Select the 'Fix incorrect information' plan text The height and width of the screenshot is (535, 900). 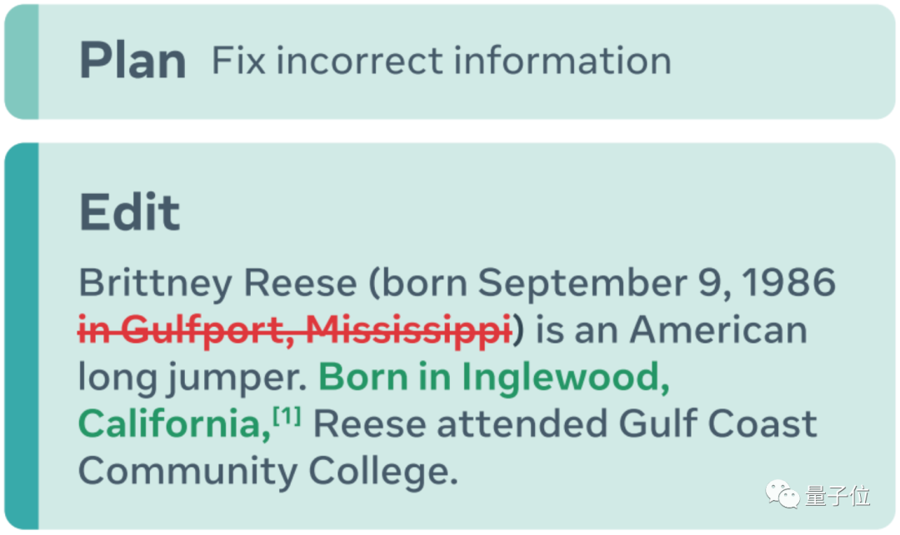pyautogui.click(x=441, y=62)
